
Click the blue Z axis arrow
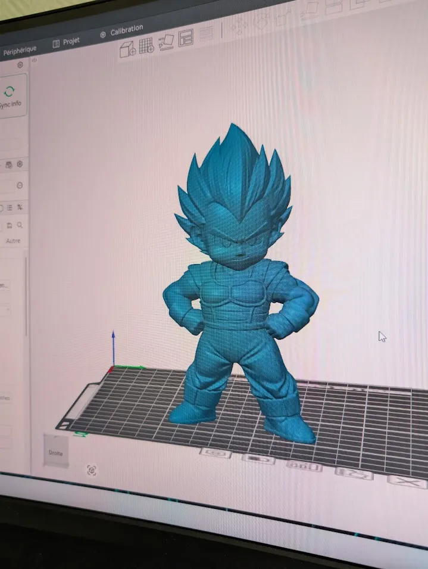pos(114,349)
